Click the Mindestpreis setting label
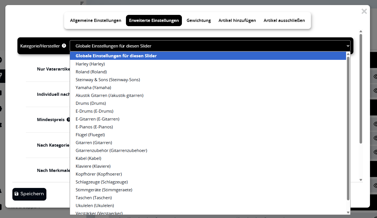The height and width of the screenshot is (218, 377). pyautogui.click(x=51, y=120)
